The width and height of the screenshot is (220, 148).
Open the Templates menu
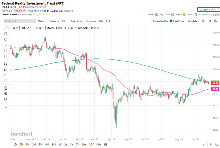193,21
